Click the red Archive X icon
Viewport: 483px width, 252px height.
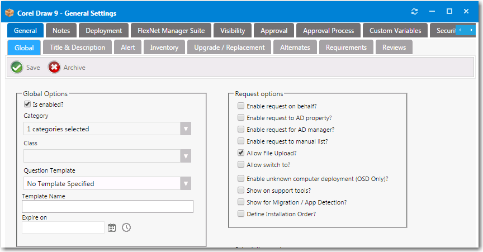[x=54, y=68]
